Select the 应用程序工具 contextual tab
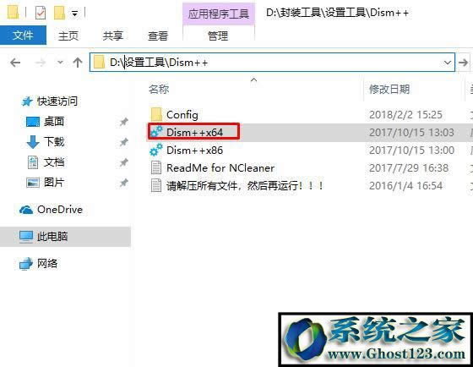The height and width of the screenshot is (367, 473). 219,14
